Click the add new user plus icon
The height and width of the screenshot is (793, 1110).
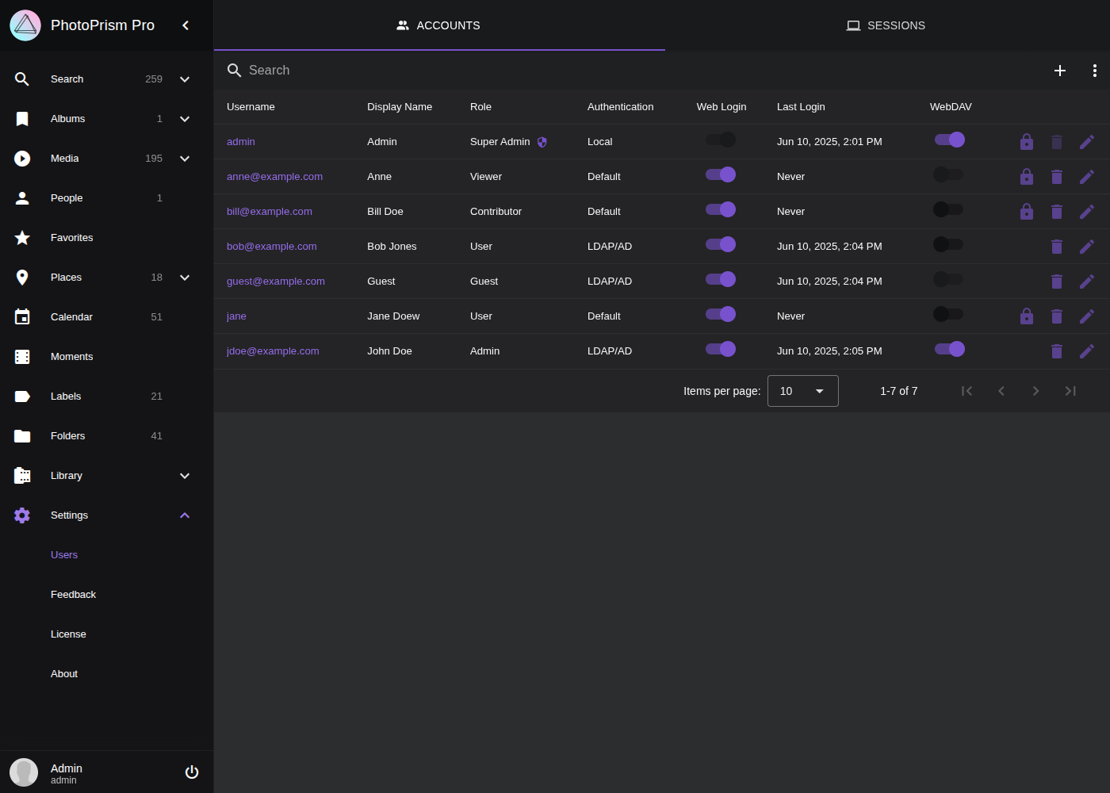pyautogui.click(x=1060, y=71)
